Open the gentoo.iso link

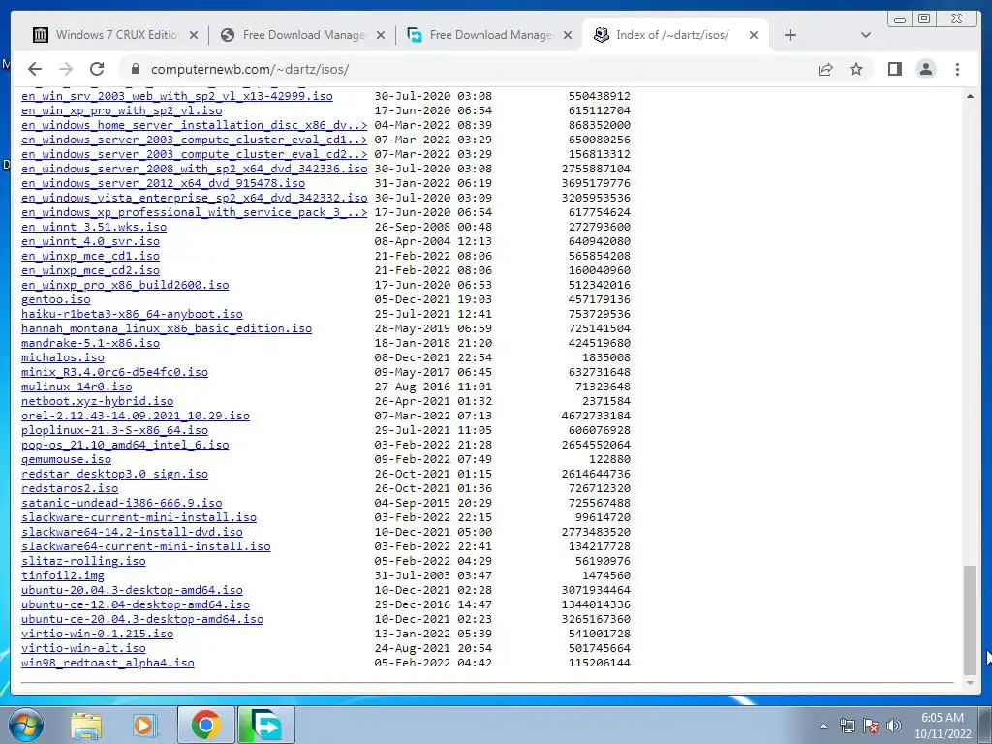(55, 300)
